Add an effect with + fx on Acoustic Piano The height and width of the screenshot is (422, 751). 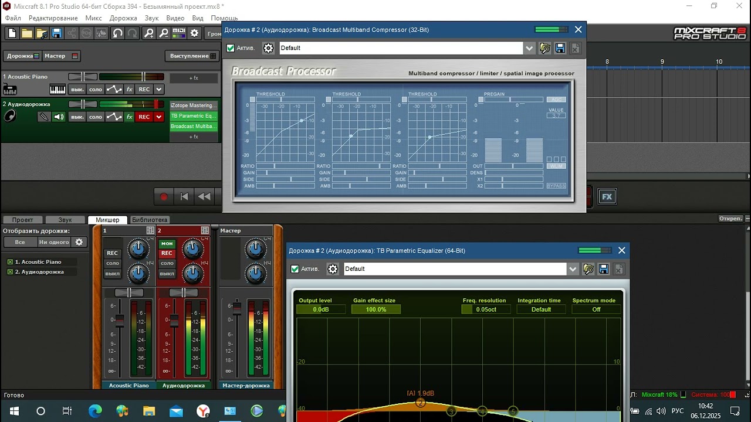[x=194, y=78]
